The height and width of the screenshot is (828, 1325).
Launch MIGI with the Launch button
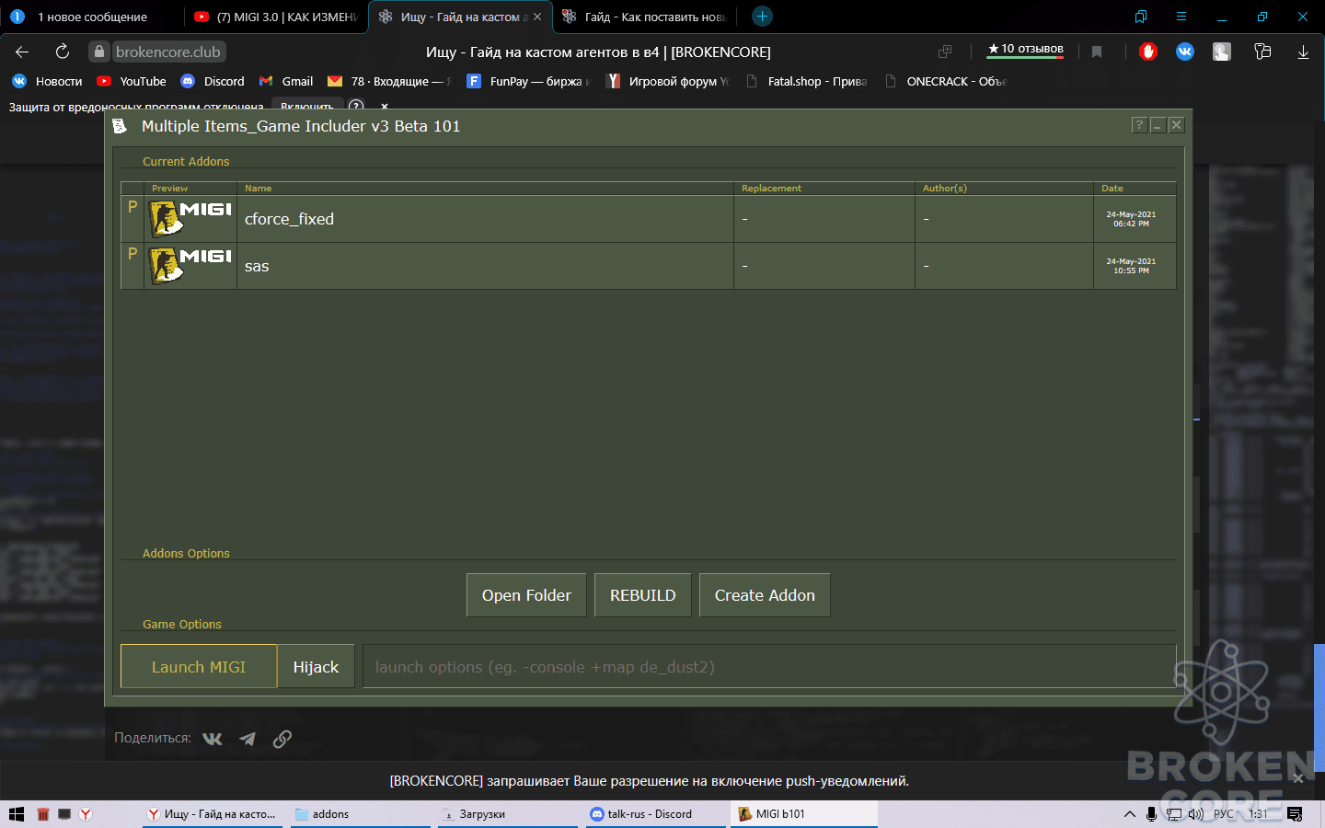pos(199,667)
